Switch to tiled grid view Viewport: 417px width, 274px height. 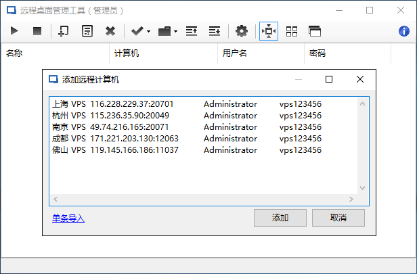click(292, 31)
